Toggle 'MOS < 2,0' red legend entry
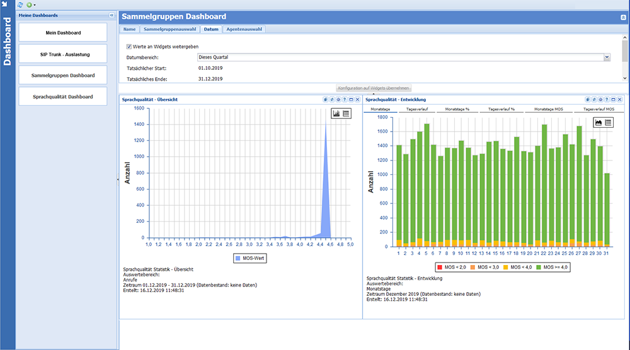Image resolution: width=630 pixels, height=350 pixels. pyautogui.click(x=452, y=268)
